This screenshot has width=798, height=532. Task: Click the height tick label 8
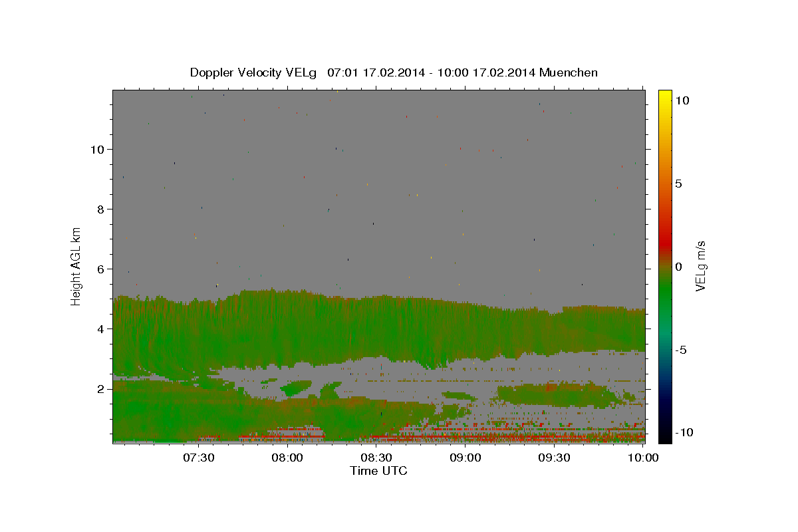pyautogui.click(x=101, y=209)
